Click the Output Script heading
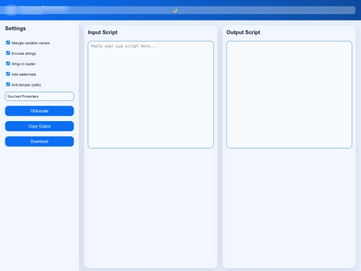This screenshot has height=271, width=361. 243,32
